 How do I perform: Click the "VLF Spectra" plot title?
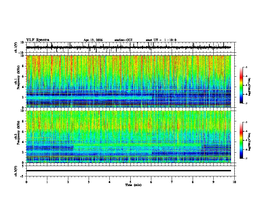pos(38,40)
